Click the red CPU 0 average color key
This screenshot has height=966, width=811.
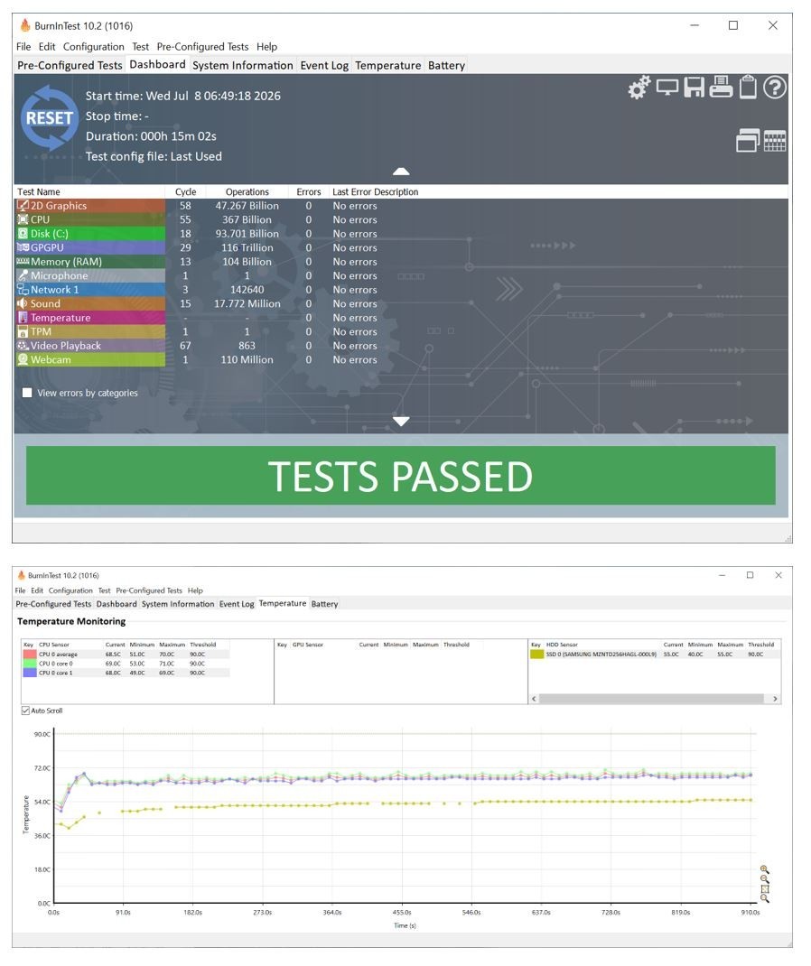[x=30, y=655]
